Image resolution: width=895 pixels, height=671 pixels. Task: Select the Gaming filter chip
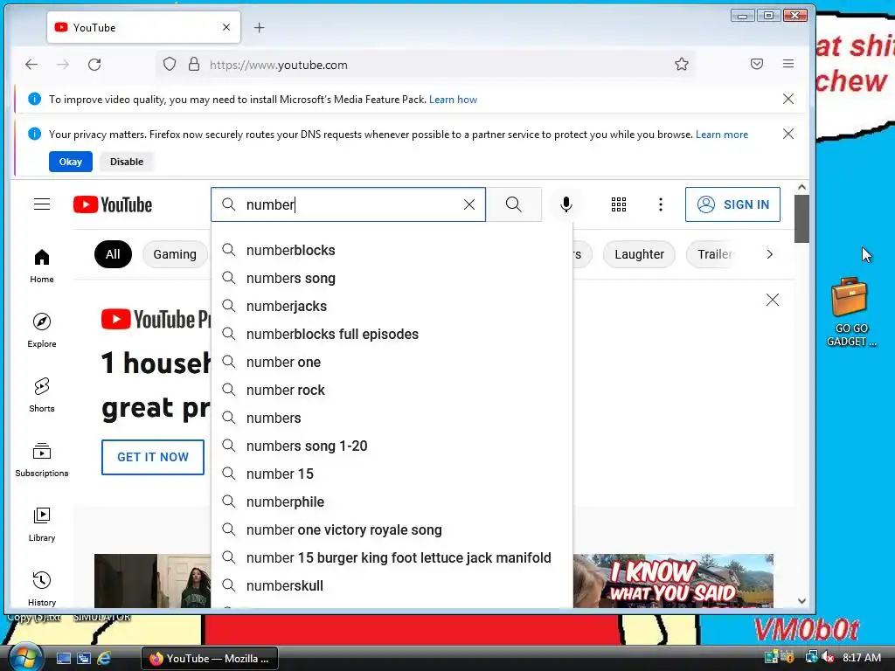[x=175, y=254]
